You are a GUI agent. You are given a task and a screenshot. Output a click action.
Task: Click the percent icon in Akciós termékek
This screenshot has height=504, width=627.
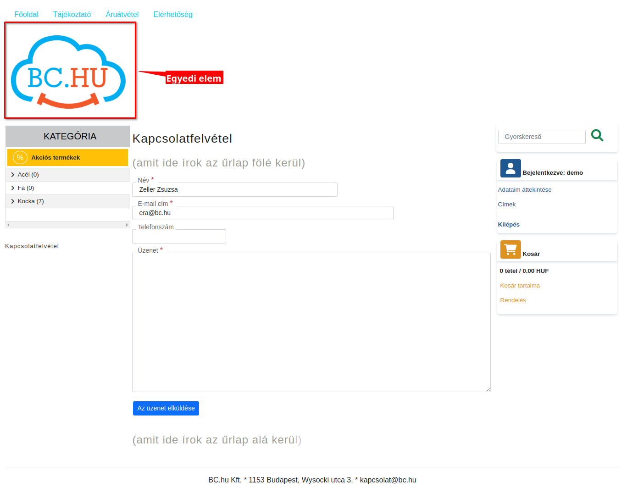click(20, 157)
